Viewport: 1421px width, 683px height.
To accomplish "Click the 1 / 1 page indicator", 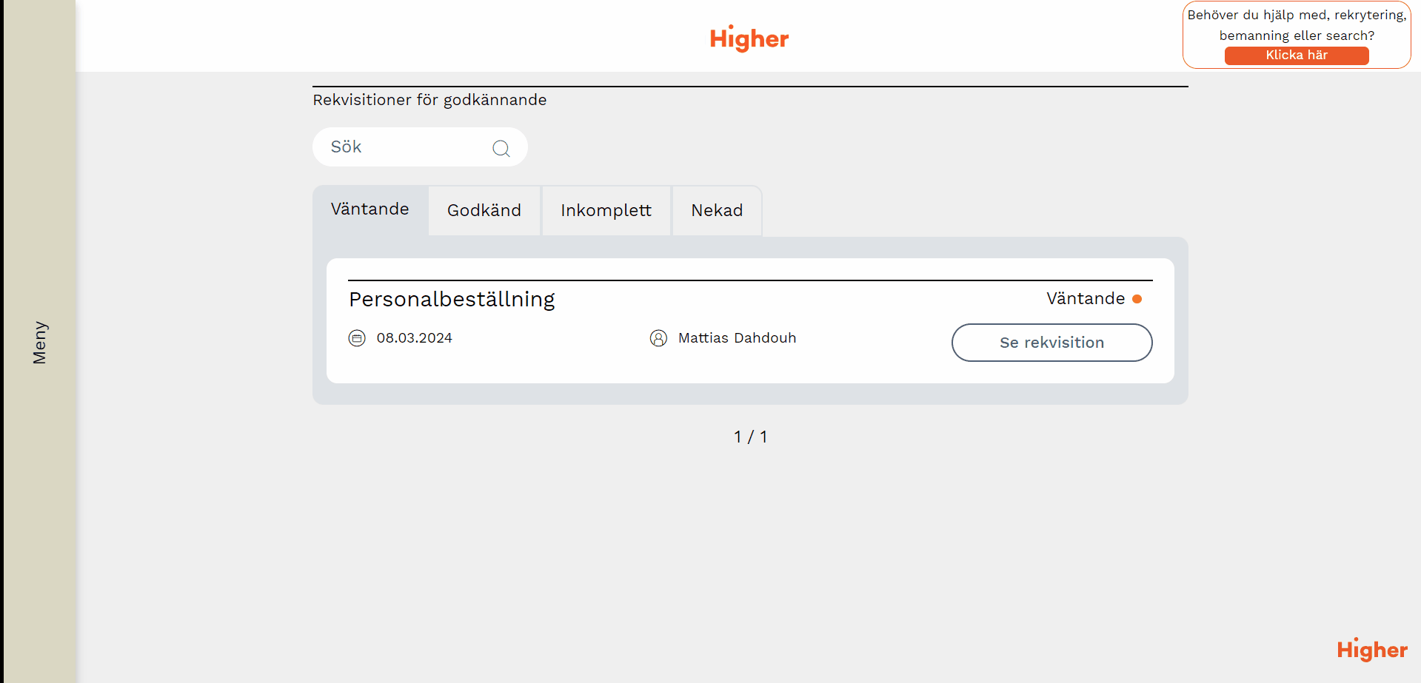I will point(750,437).
